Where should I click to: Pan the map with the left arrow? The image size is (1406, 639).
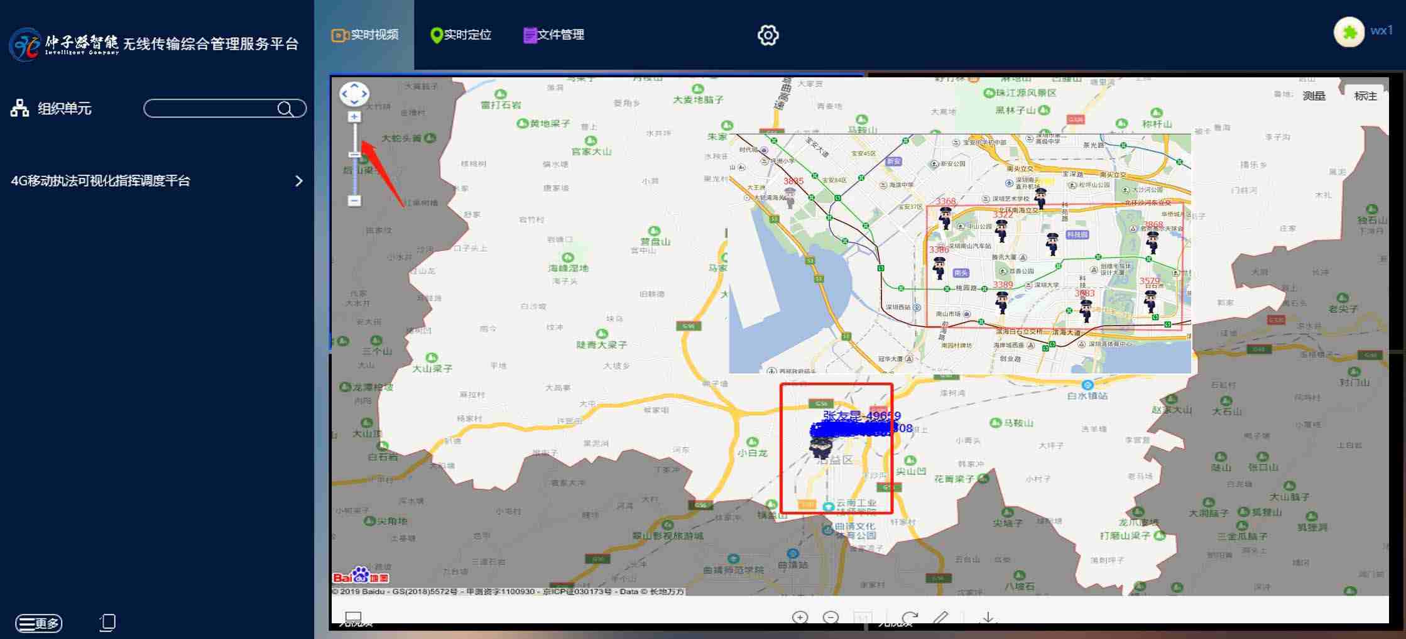point(344,94)
